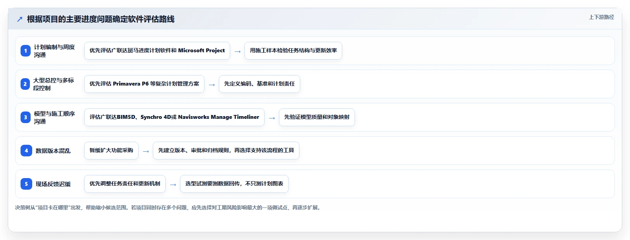The height and width of the screenshot is (240, 630).
Task: Click the 数据版本混乱 row label
Action: pos(53,151)
